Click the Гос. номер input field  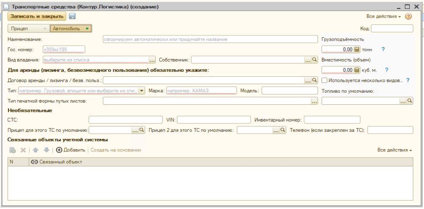pos(64,49)
